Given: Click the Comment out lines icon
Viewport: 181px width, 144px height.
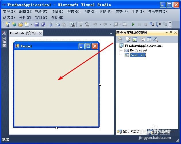Looking at the screenshot, I should pos(81,24).
